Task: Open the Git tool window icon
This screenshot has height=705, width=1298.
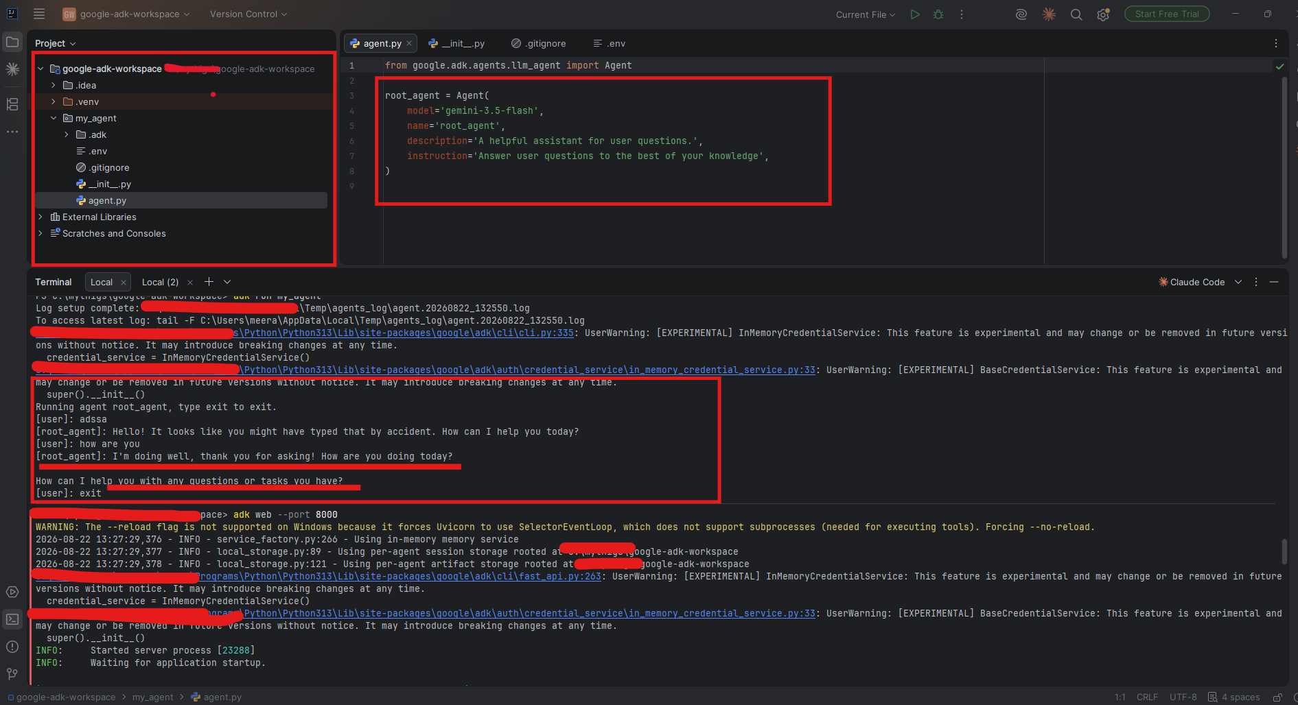Action: tap(12, 674)
